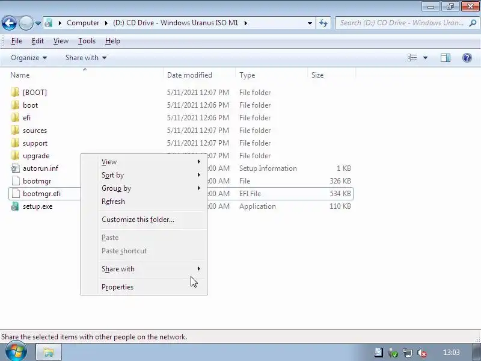Open the recent pages dropdown arrow

point(38,23)
